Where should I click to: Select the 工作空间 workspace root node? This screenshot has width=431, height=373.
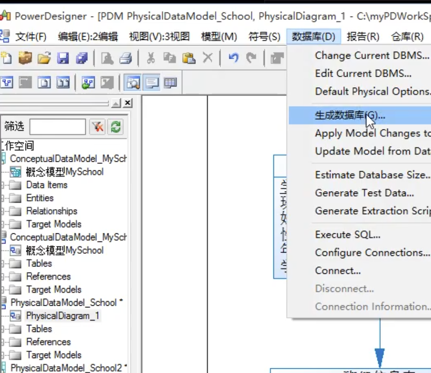click(17, 146)
